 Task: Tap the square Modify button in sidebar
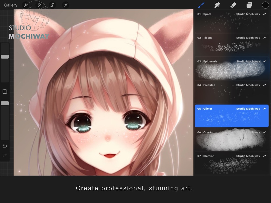pyautogui.click(x=5, y=92)
